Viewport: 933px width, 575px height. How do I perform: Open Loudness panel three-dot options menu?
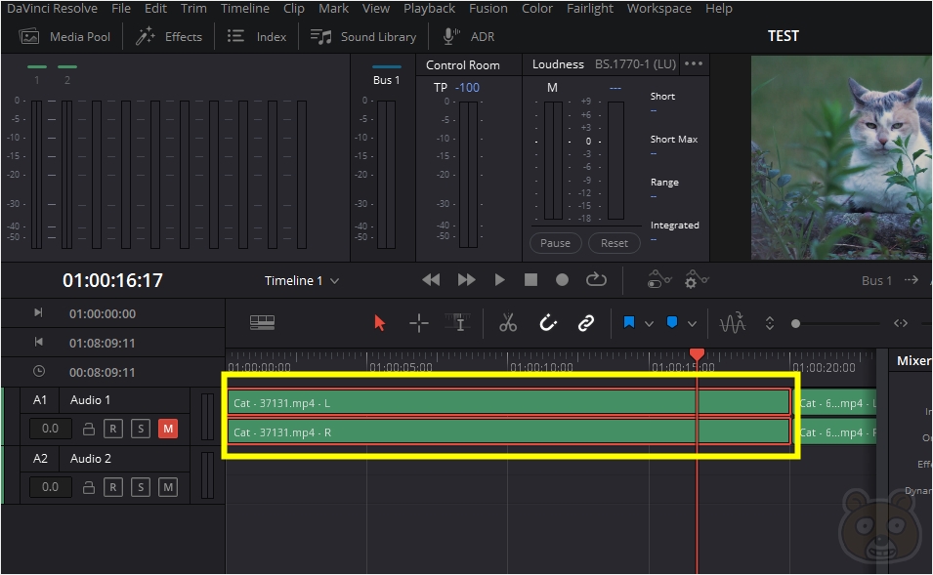694,63
